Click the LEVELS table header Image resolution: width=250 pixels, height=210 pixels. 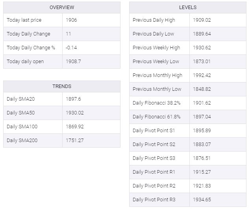tap(188, 7)
